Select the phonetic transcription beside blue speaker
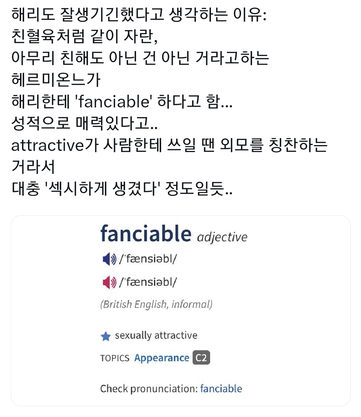Screen dimensions: 361x417 148,259
